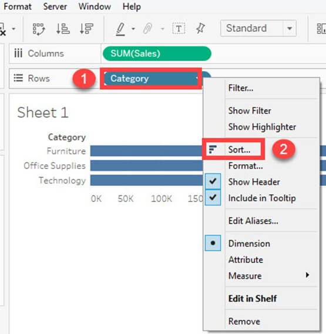326x334 pixels.
Task: Open the Window menu
Action: click(x=95, y=6)
